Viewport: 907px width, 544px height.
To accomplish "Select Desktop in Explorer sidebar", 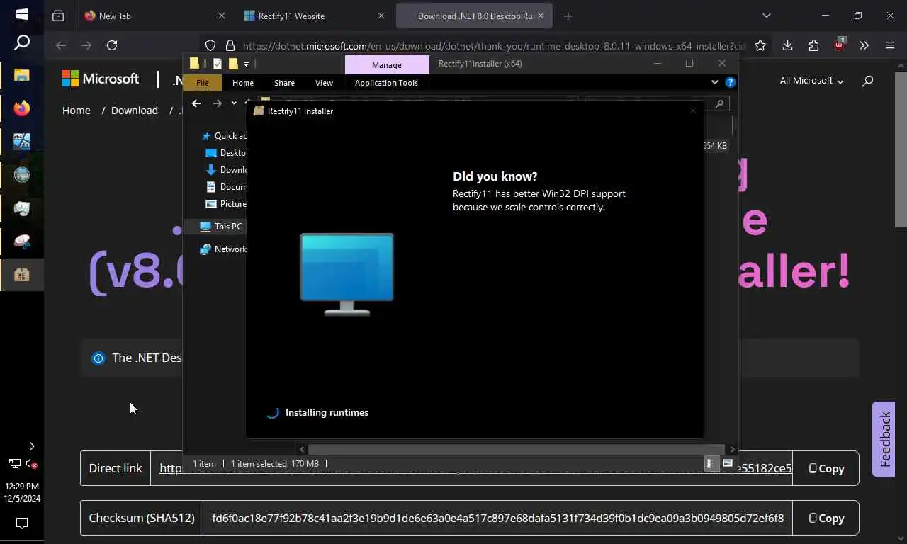I will [x=225, y=153].
